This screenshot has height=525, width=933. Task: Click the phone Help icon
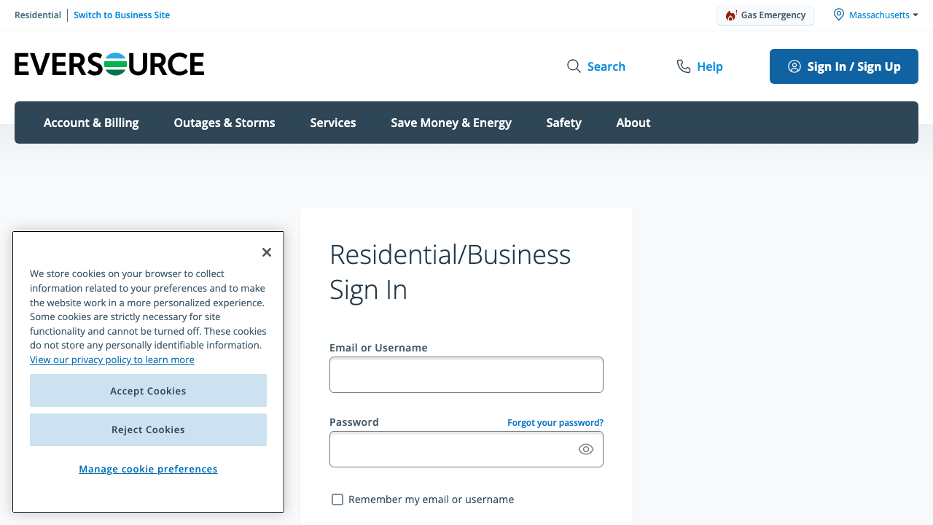click(683, 66)
